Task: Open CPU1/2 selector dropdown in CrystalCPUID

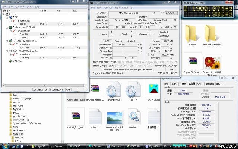Action: [171, 13]
